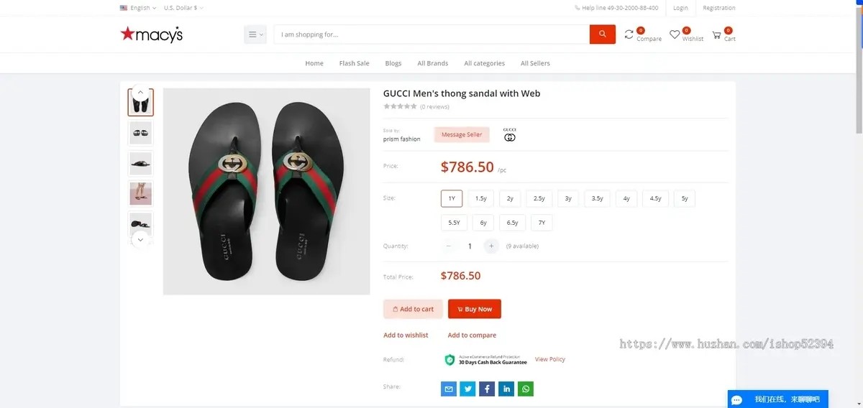Image resolution: width=863 pixels, height=408 pixels.
Task: Select the second product thumbnail image
Action: point(140,133)
